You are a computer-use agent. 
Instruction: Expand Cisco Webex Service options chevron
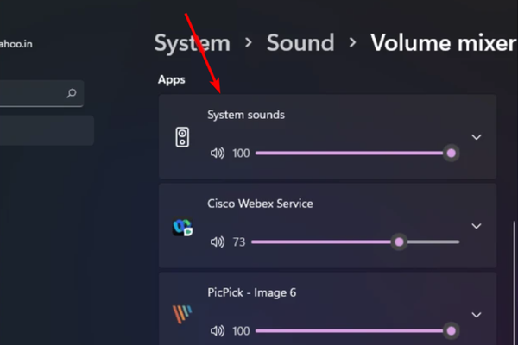click(476, 227)
